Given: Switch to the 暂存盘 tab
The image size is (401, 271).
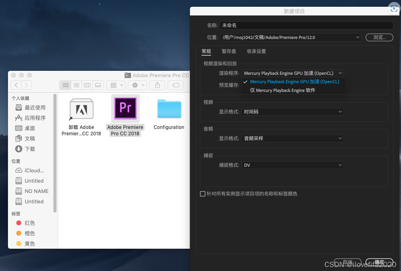Looking at the screenshot, I should pos(229,51).
